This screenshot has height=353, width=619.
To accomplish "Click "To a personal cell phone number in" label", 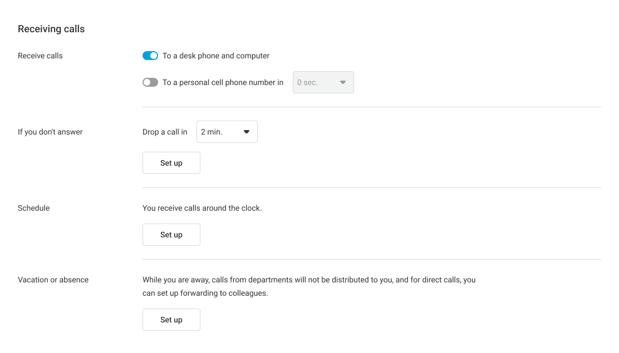I will pyautogui.click(x=223, y=82).
